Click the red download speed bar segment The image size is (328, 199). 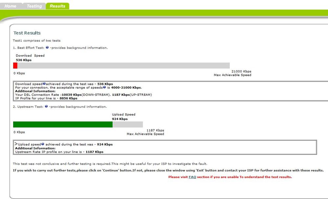(x=15, y=66)
